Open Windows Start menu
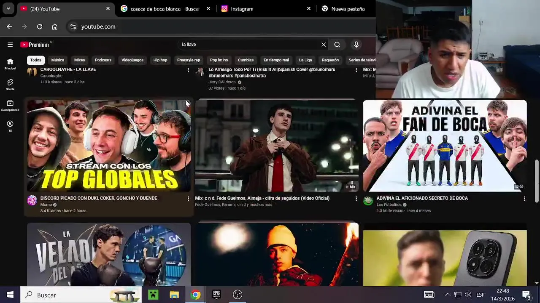 (10, 295)
